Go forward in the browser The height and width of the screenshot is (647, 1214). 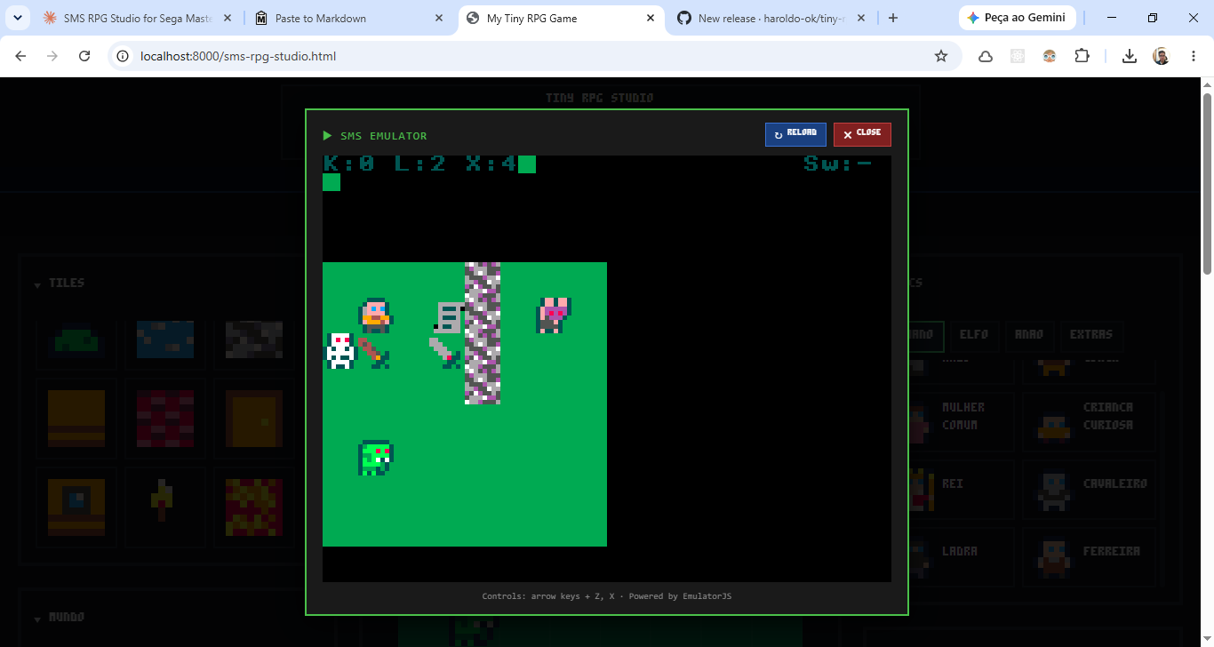52,56
